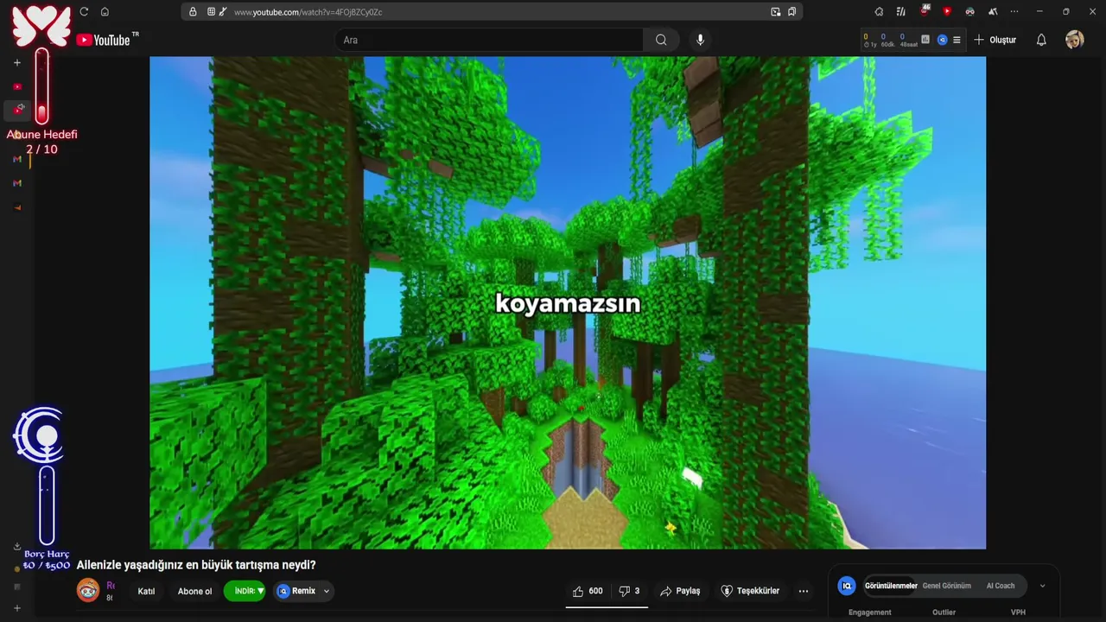Click the video title text
This screenshot has height=622, width=1106.
click(x=196, y=565)
